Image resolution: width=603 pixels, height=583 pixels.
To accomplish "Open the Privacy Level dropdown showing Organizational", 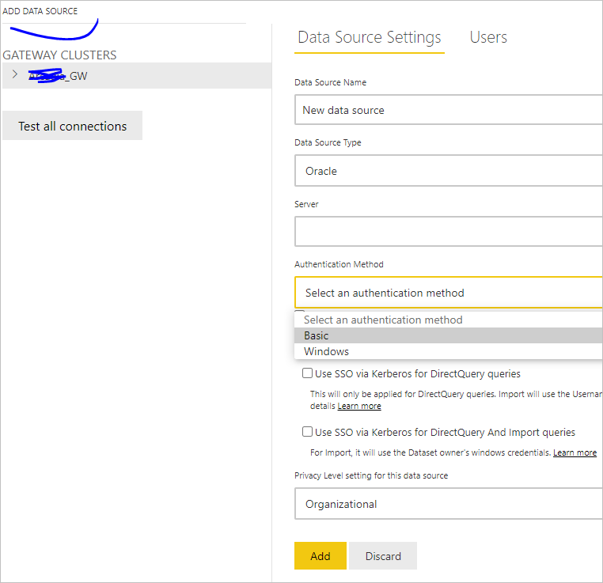I will coord(448,504).
